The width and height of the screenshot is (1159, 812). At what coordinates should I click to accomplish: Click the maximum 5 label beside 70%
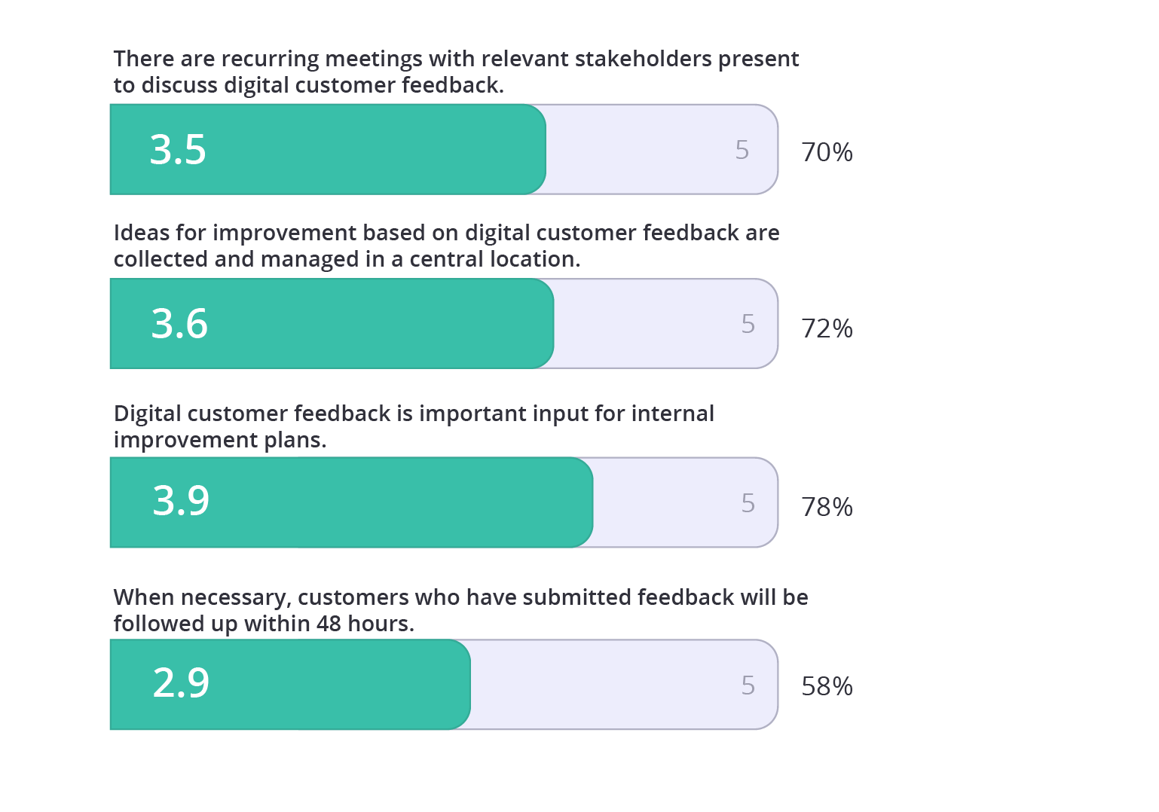(x=742, y=150)
